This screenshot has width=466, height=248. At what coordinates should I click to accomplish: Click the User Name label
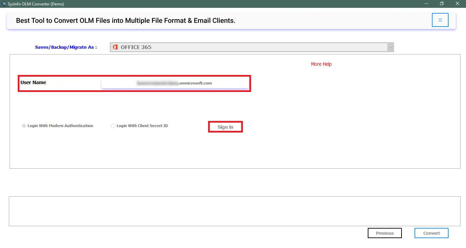pos(33,82)
